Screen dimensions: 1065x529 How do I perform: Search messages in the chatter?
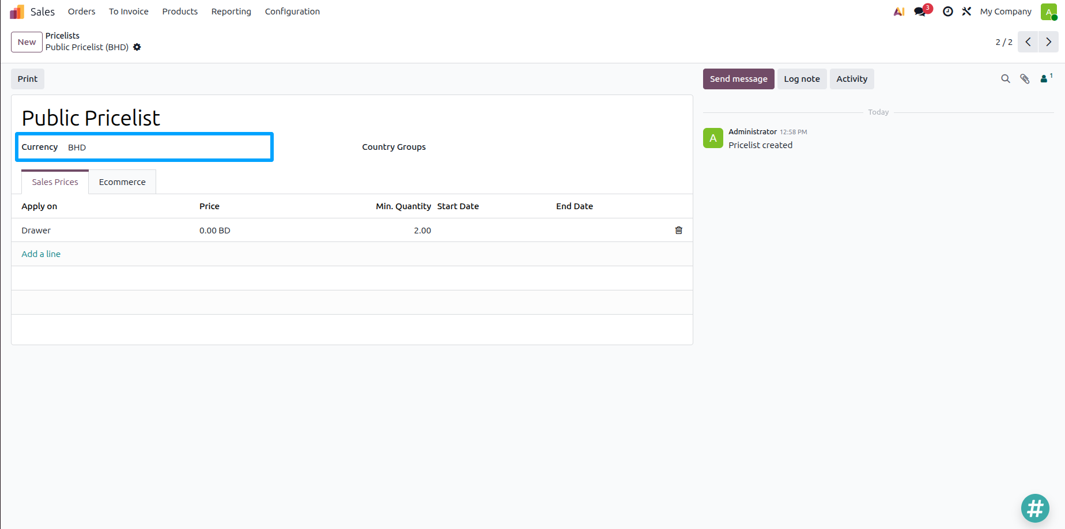tap(1006, 79)
